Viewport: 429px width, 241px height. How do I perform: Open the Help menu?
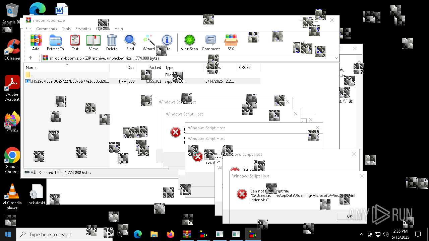pyautogui.click(x=119, y=29)
